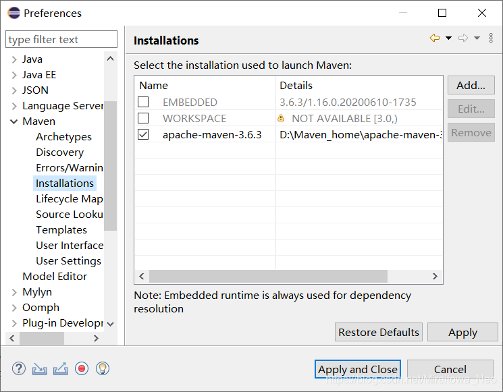Click the installations table scroll left arrow
Viewport: 503px width, 392px height.
pyautogui.click(x=142, y=277)
